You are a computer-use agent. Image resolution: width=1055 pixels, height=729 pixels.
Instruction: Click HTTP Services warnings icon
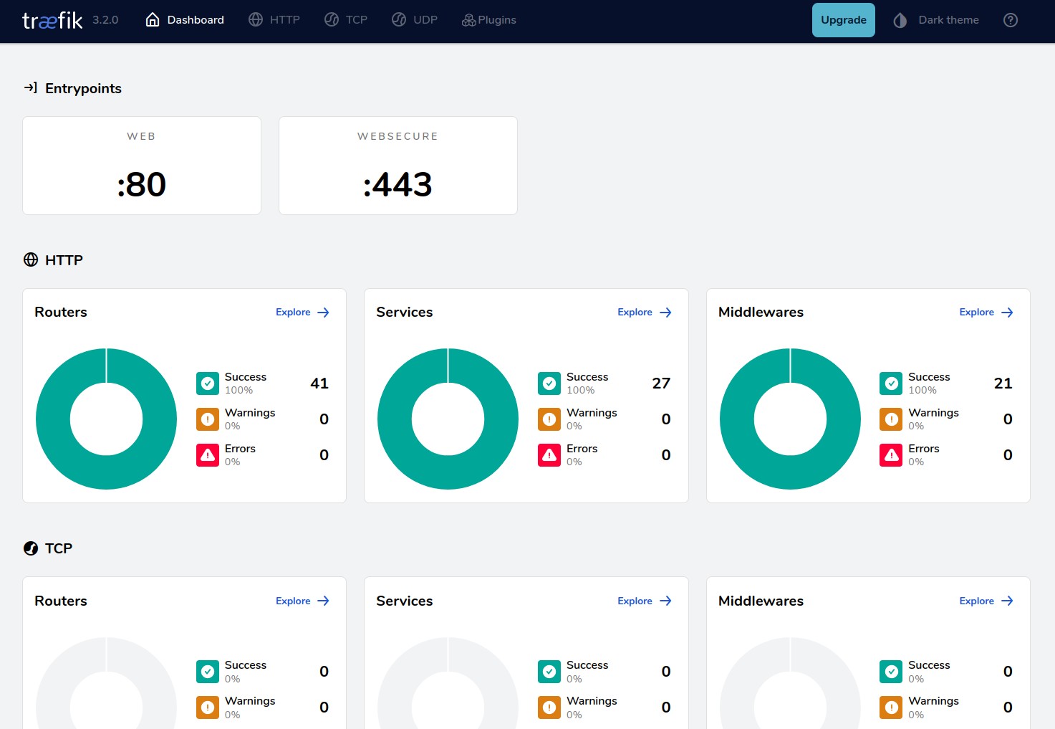(549, 419)
